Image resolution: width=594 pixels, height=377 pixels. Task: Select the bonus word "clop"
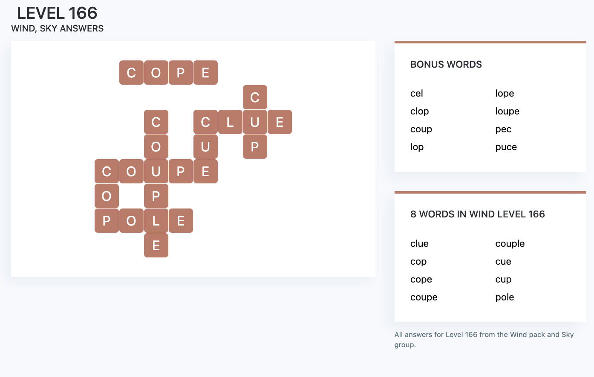(419, 111)
